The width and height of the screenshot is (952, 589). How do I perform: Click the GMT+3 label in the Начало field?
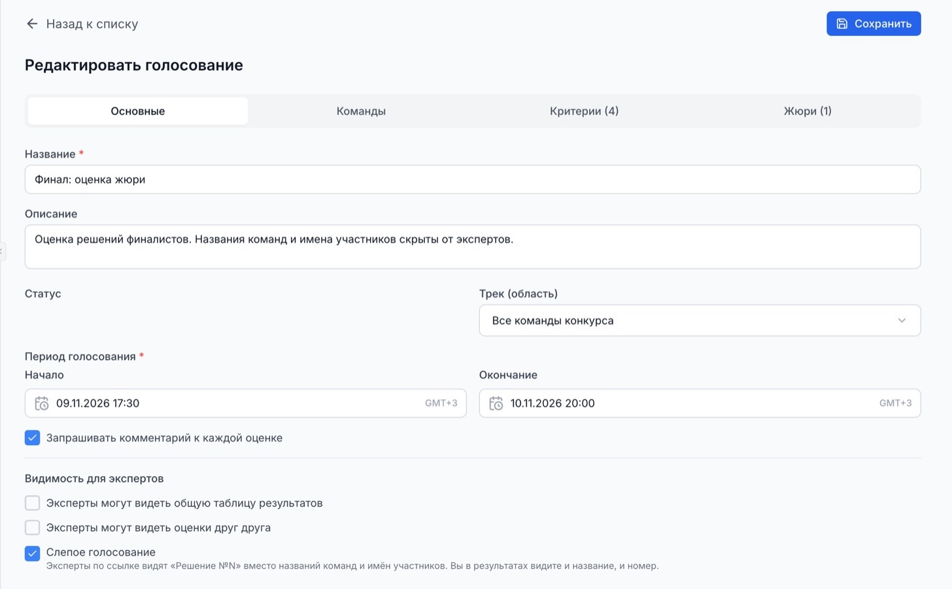click(441, 403)
